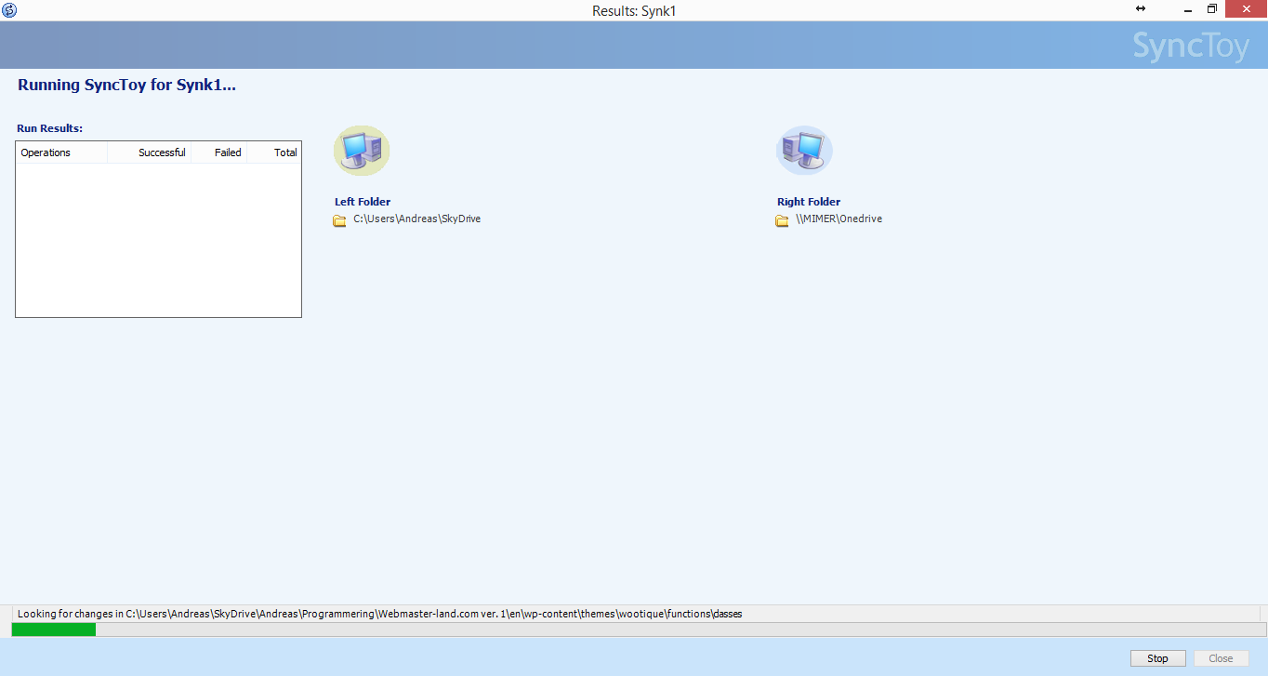Select the Successful column header
The width and height of the screenshot is (1268, 676).
150,152
